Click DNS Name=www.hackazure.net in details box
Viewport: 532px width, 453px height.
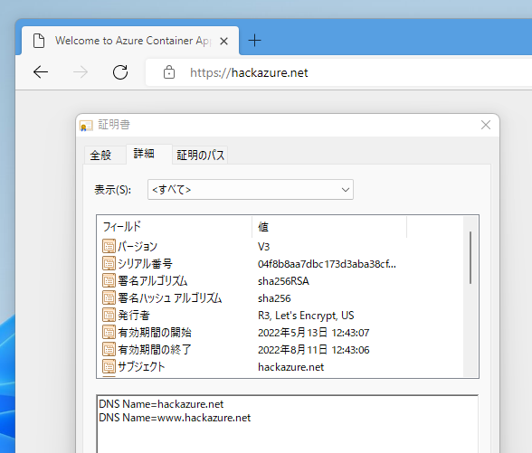pyautogui.click(x=175, y=418)
